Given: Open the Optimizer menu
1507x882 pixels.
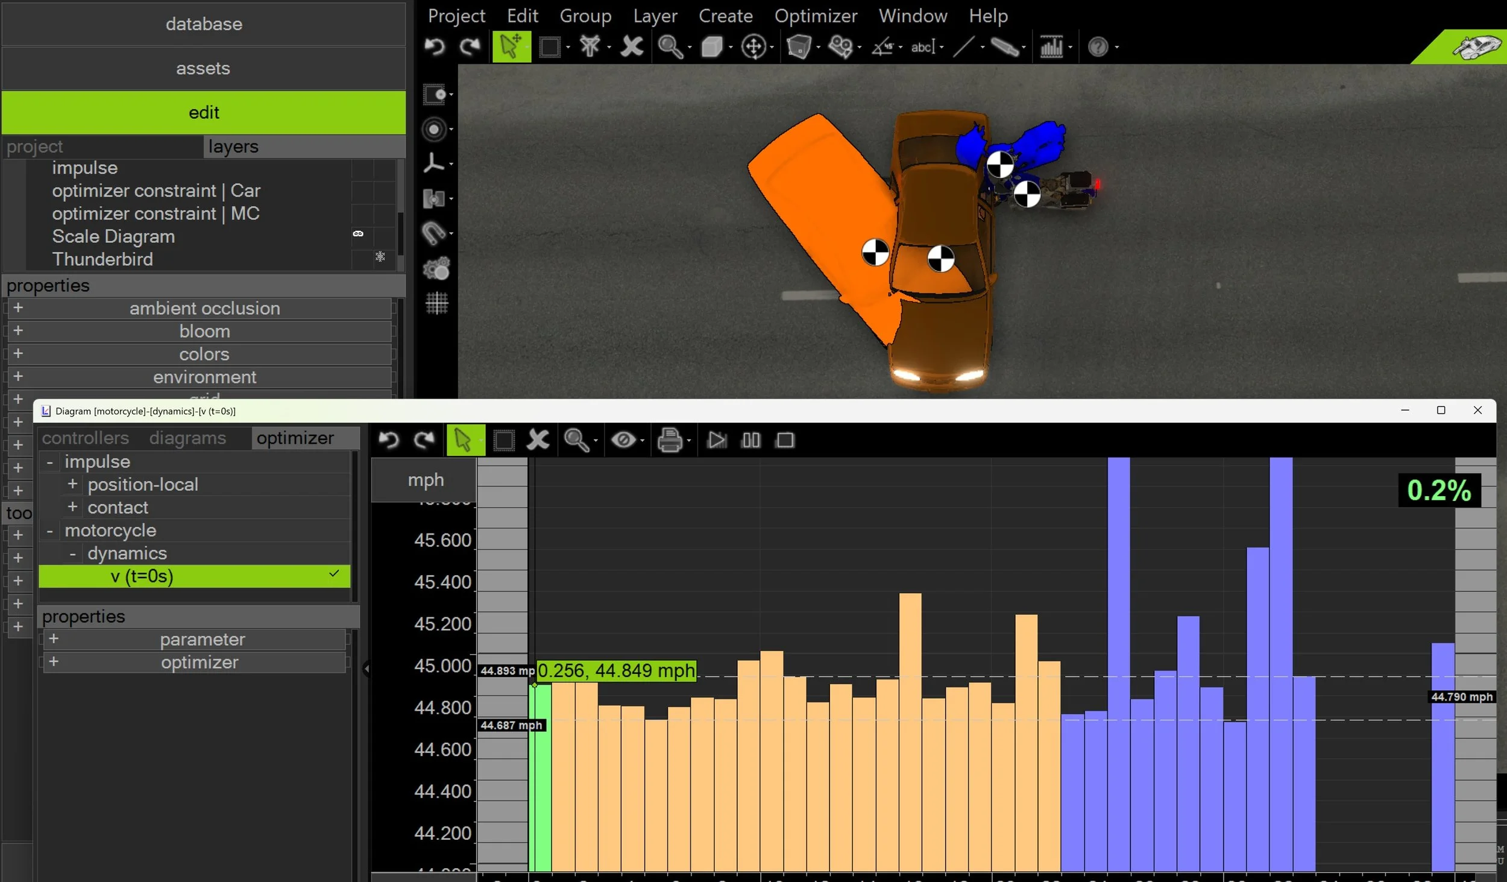Looking at the screenshot, I should (x=815, y=16).
